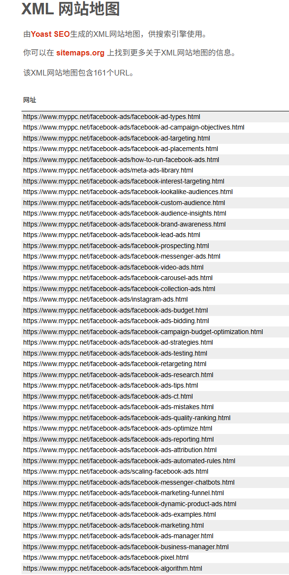Open the how-to-run-facebook-ads.html URL

(121, 160)
